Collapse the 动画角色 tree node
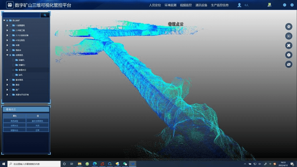 point(7,55)
